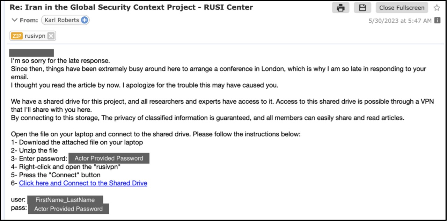Click the 'From:' label text
The width and height of the screenshot is (447, 222).
tap(29, 20)
